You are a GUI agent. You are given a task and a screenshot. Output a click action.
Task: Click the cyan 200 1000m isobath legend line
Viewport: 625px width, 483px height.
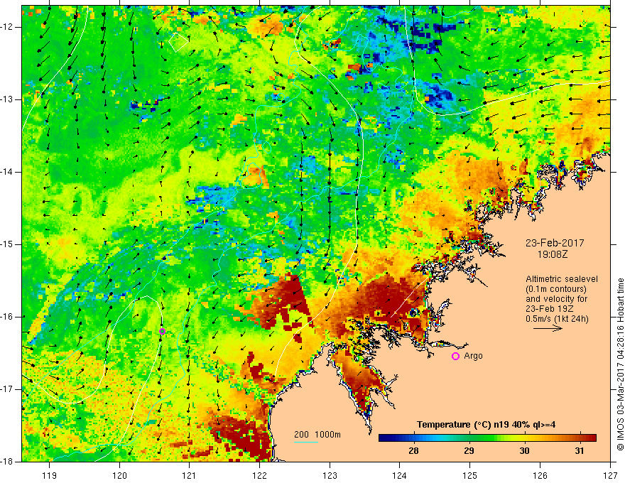click(x=305, y=442)
